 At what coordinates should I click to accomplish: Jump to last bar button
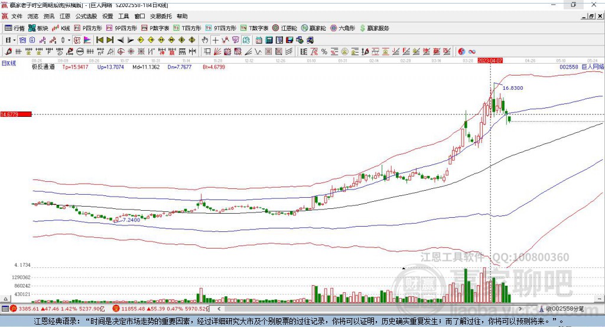pos(110,40)
